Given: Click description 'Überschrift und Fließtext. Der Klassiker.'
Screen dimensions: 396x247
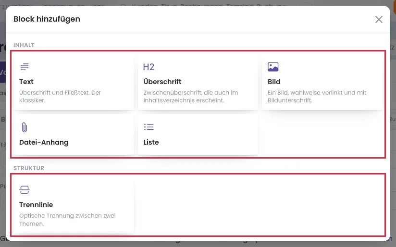Looking at the screenshot, I should point(60,97).
